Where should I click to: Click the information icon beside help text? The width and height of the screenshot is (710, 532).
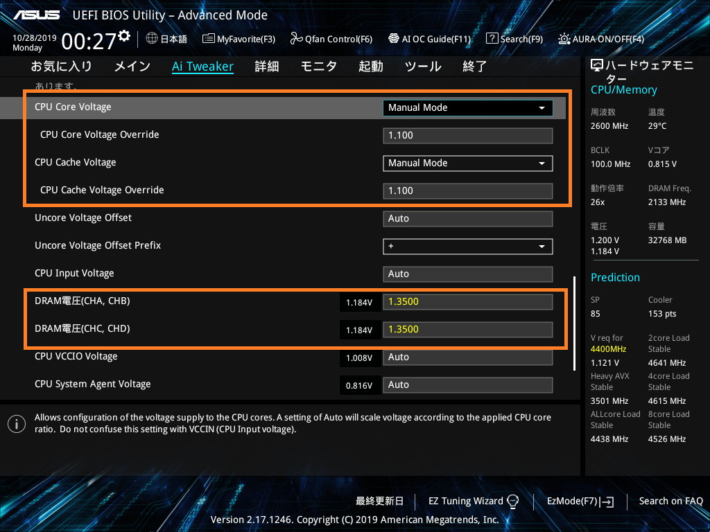coord(17,424)
